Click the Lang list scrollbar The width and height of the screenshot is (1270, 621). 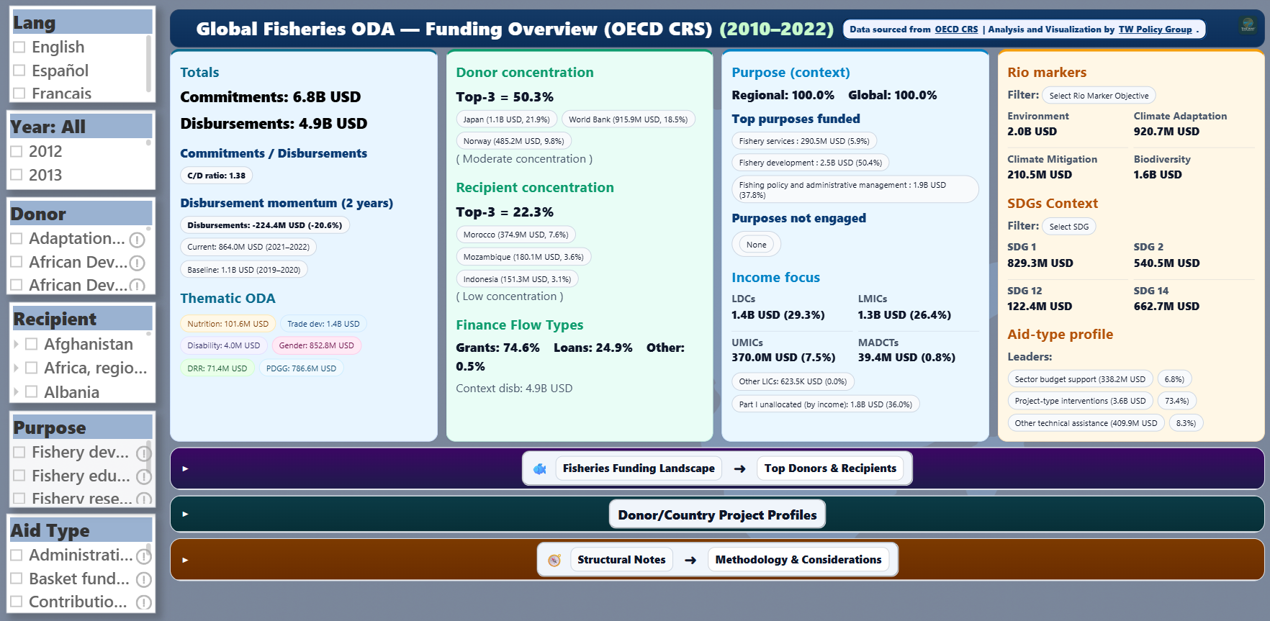coord(149,63)
